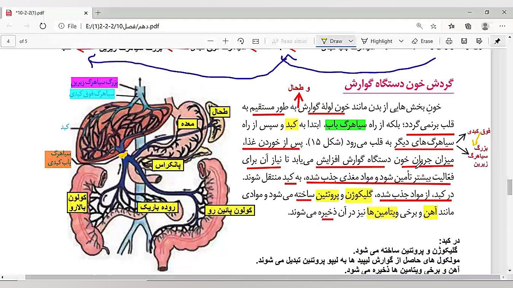513x288 pixels.
Task: Print the PDF document
Action: [x=449, y=41]
